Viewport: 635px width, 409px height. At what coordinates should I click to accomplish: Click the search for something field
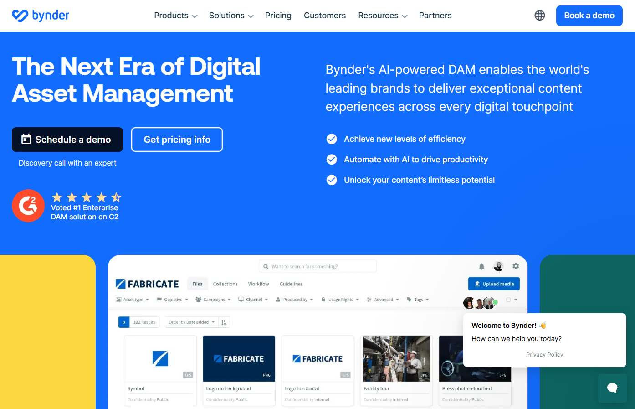coord(317,266)
